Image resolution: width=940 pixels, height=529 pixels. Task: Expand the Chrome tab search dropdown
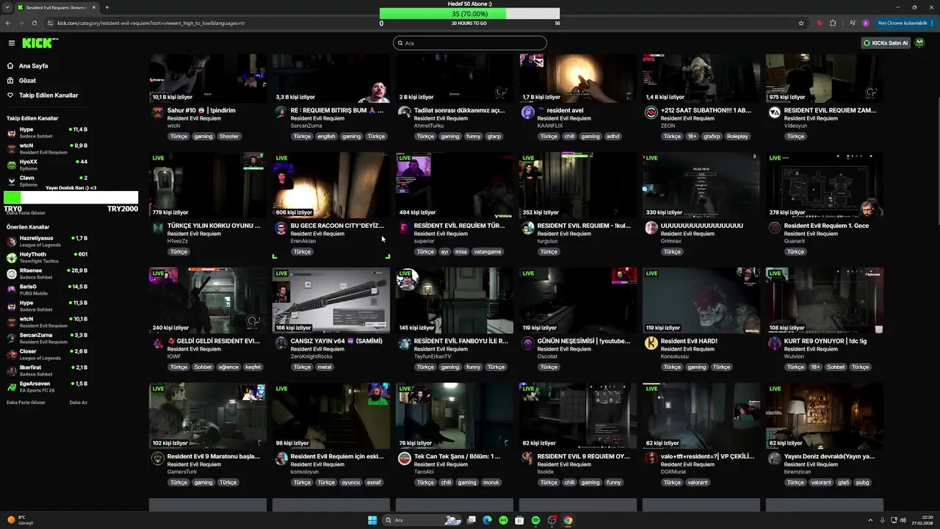[8, 7]
